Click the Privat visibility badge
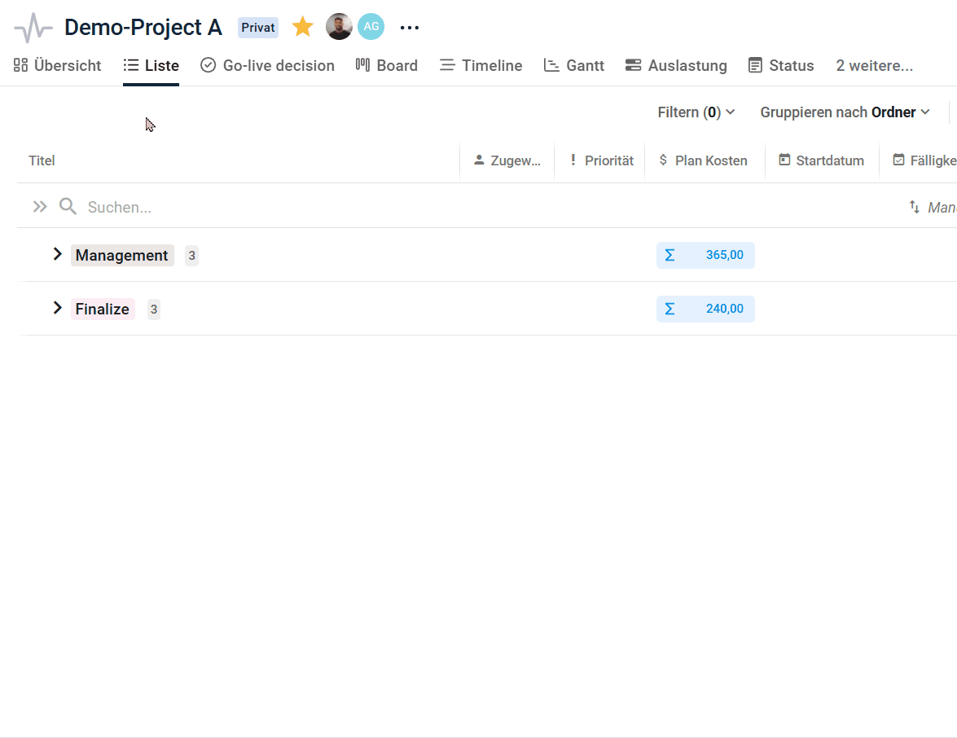 [x=257, y=28]
